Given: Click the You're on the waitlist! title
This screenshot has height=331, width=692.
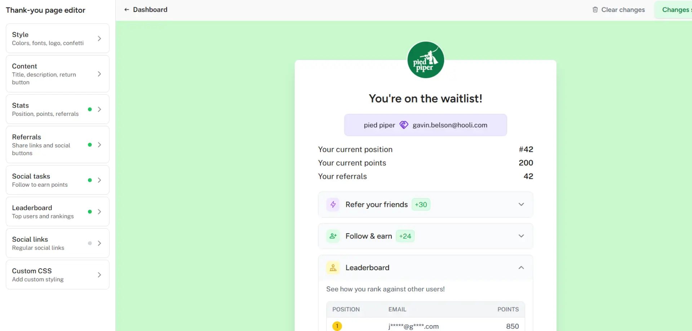Looking at the screenshot, I should (425, 99).
